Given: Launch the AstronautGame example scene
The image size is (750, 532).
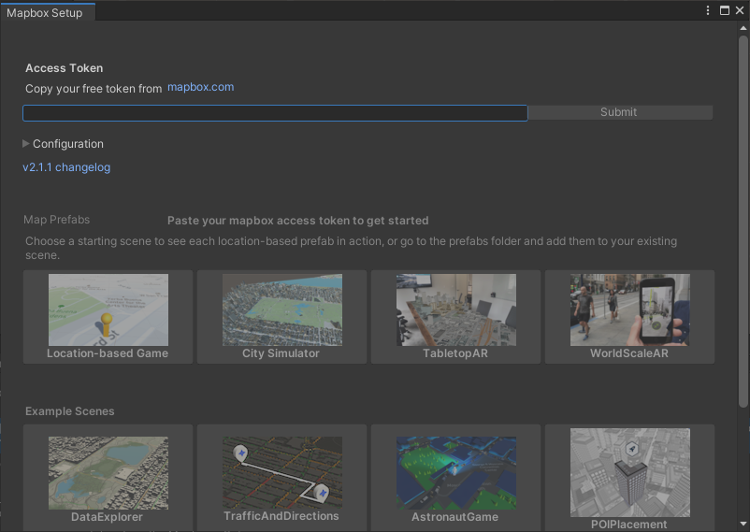Looking at the screenshot, I should [455, 478].
